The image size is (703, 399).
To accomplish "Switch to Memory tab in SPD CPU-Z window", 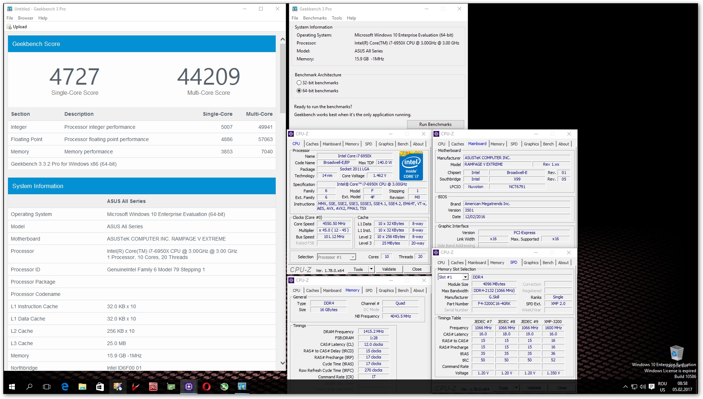I will coord(497,263).
